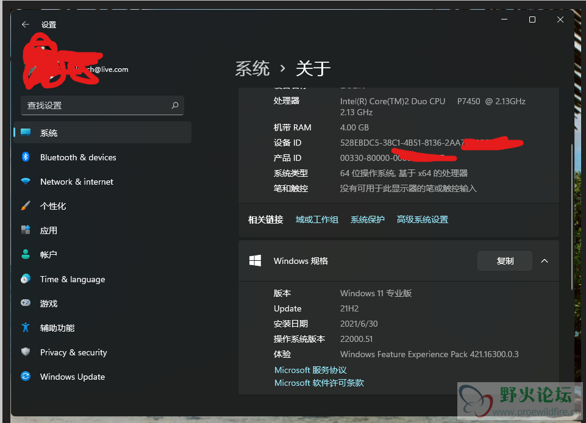
Task: Click the Windows Feature Experience Pack value
Action: 429,354
